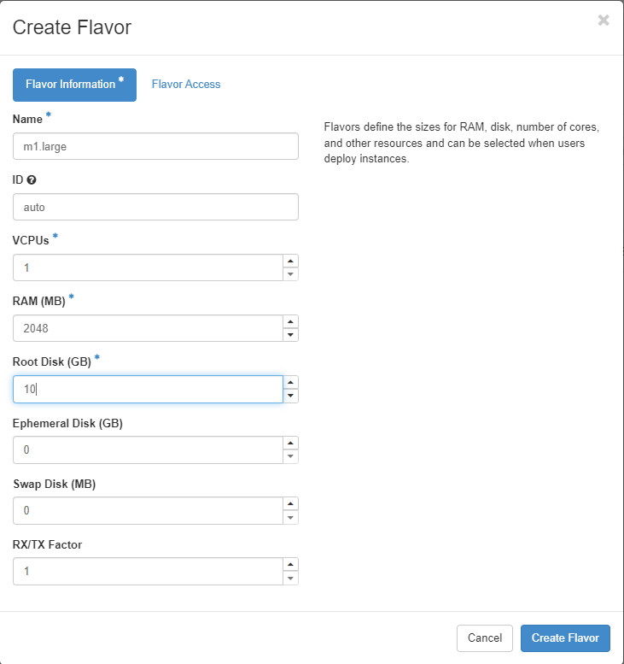Click into the ID text field

(155, 207)
